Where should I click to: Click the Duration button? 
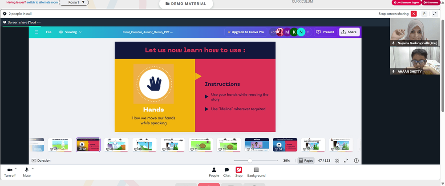point(41,161)
